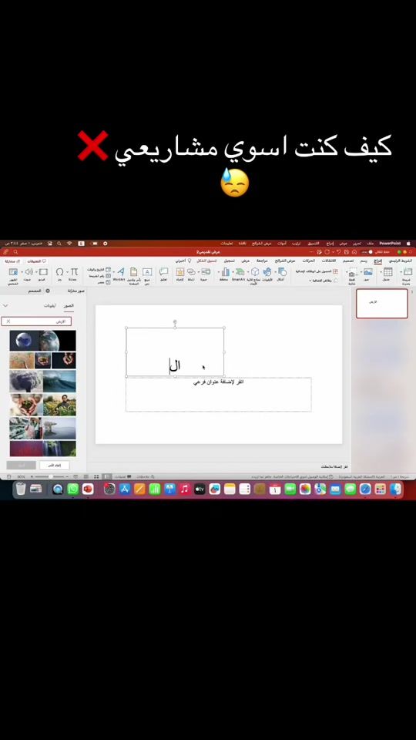The height and width of the screenshot is (740, 416).
Task: Click the Date and Time icon
Action: 108,270
